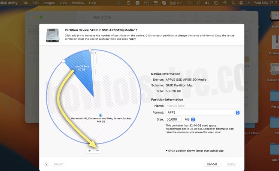This screenshot has height=171, width=279.
Task: Open the File menu
Action: tap(25, 3)
